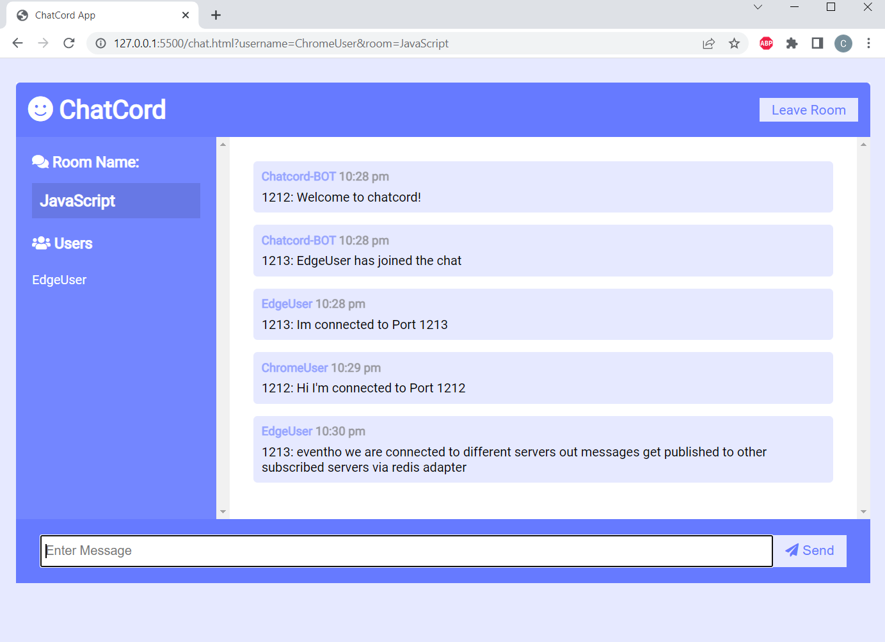Open a new browser tab
The image size is (885, 642).
tap(216, 15)
